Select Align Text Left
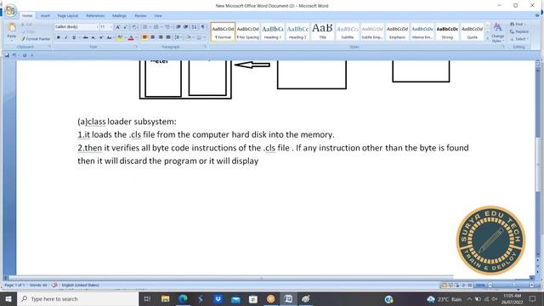 point(144,37)
